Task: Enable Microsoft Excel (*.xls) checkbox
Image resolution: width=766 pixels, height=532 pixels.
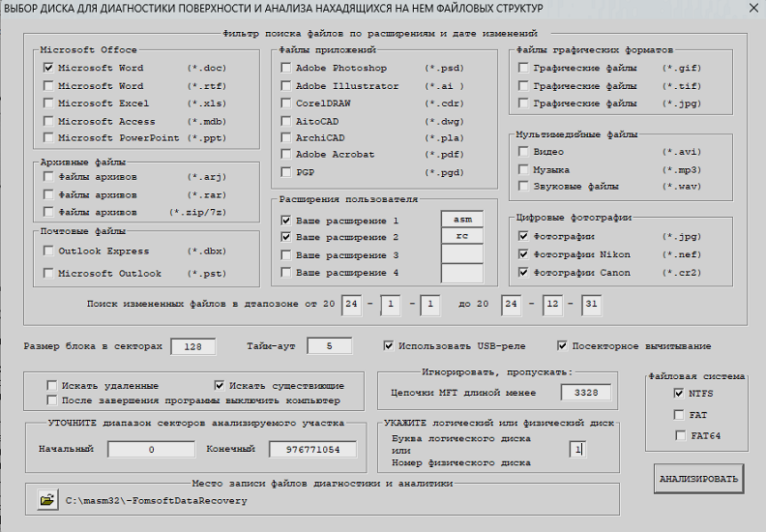Action: (x=48, y=103)
